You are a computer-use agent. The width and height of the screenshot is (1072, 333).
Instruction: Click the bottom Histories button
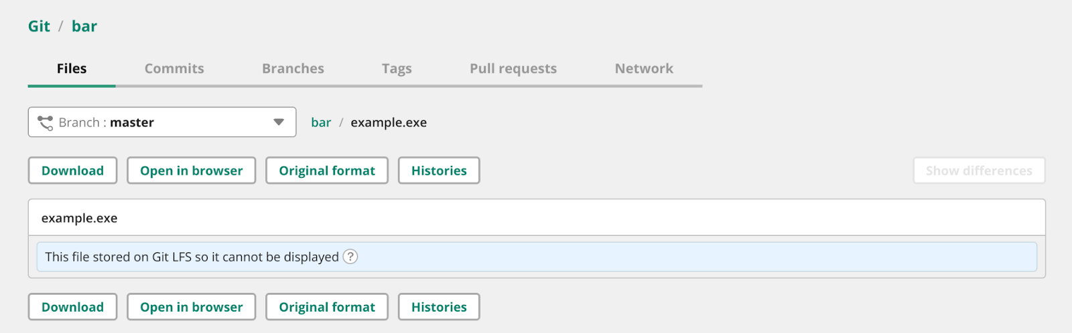tap(439, 307)
